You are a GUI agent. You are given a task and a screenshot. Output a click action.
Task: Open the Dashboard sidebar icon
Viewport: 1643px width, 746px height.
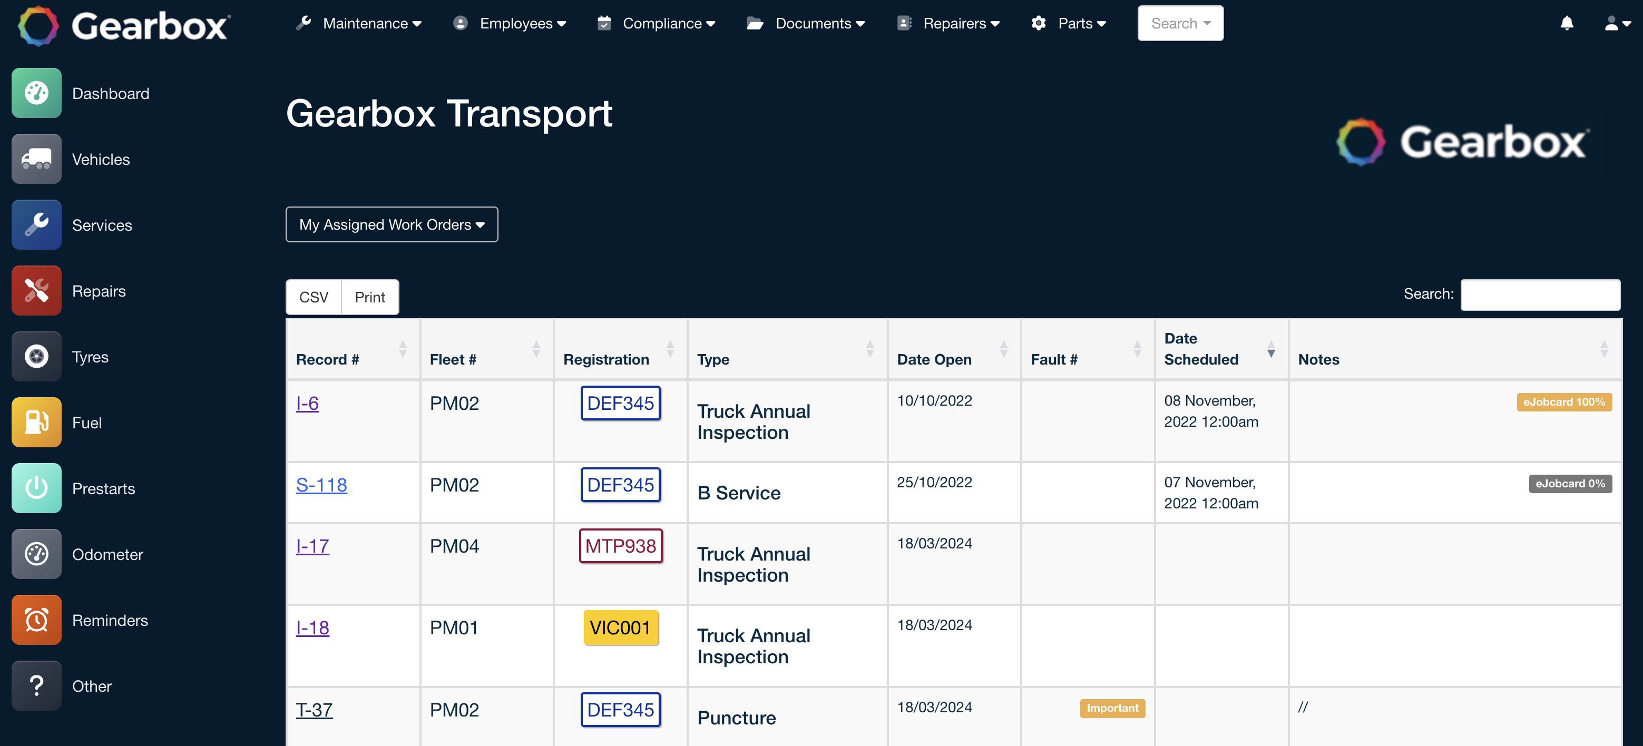coord(36,93)
